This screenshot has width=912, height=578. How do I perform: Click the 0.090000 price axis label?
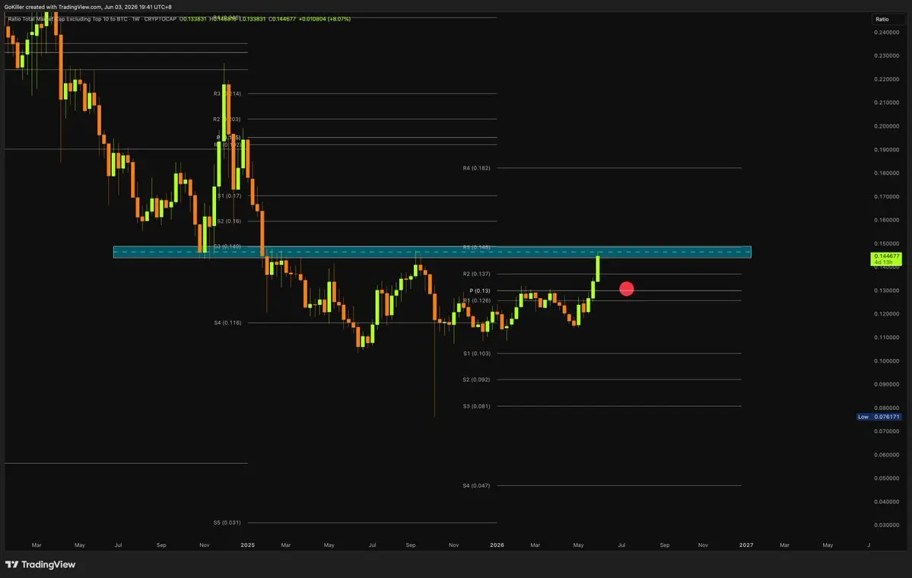(x=886, y=384)
